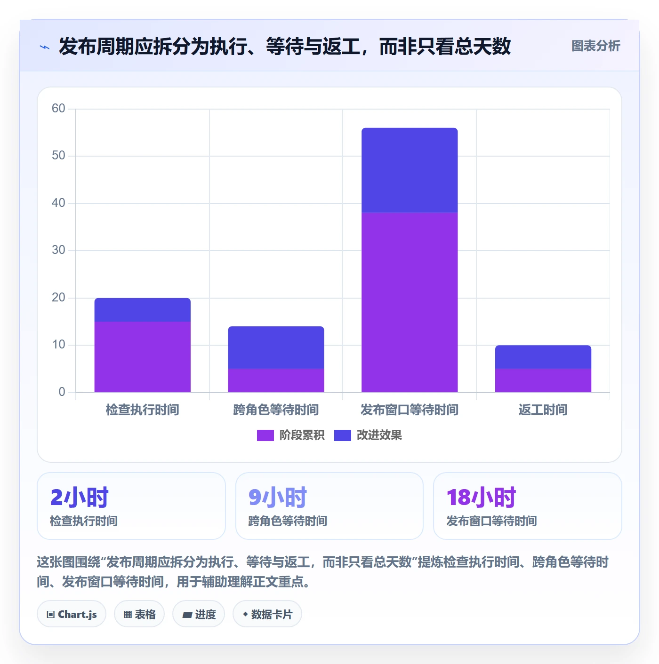The width and height of the screenshot is (659, 664).
Task: Click the 检查执行时间 x-axis label
Action: [143, 410]
